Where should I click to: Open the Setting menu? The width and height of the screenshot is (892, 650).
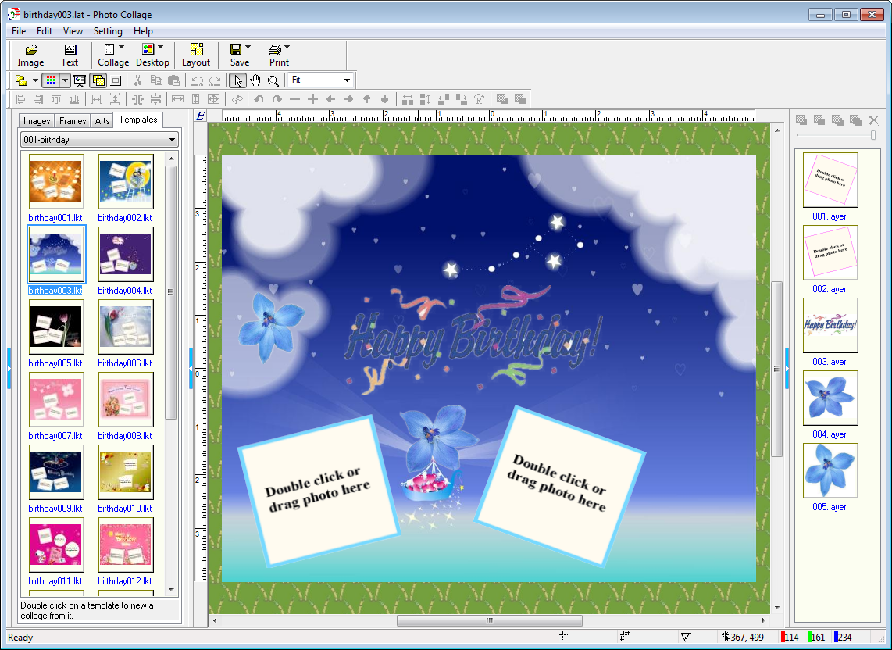tap(108, 31)
